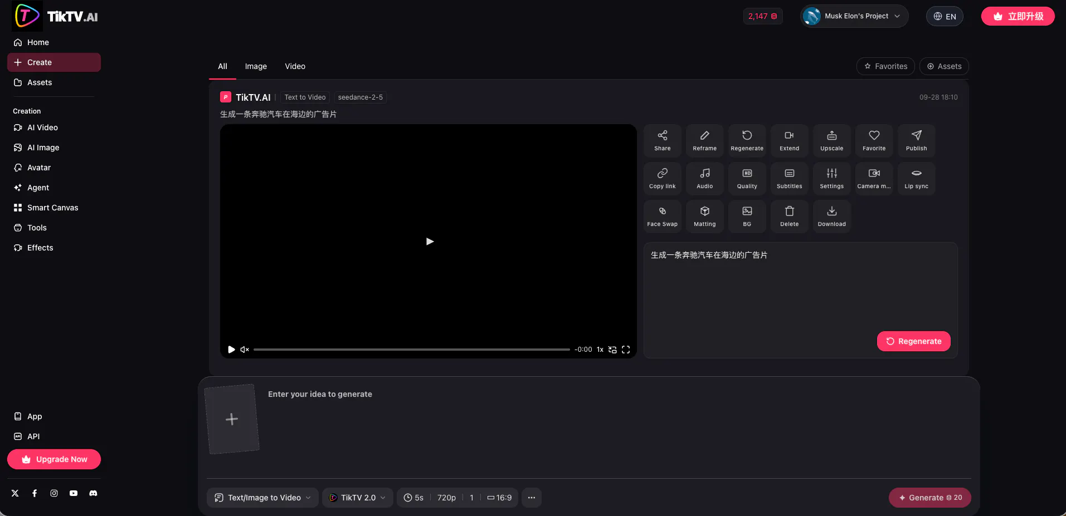Change the 5s duration setting

413,498
